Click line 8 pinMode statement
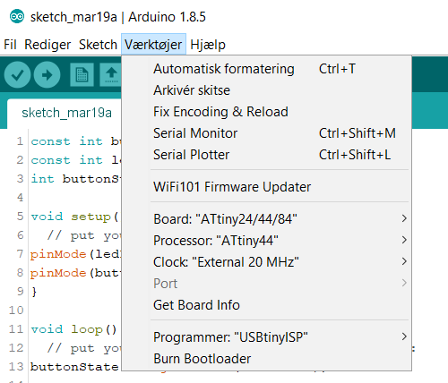448x383 pixels. (75, 273)
